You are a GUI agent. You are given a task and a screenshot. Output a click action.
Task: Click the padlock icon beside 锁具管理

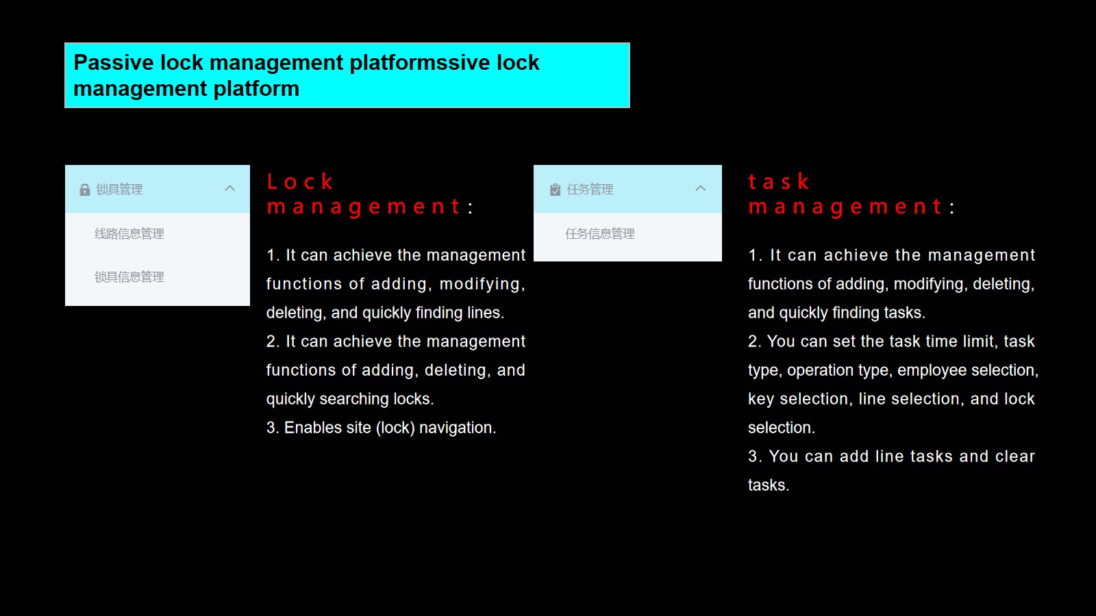[85, 190]
